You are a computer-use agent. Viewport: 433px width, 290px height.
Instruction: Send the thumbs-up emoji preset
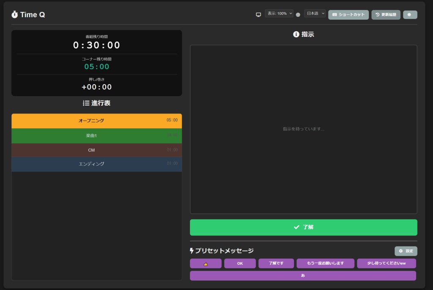coord(205,263)
